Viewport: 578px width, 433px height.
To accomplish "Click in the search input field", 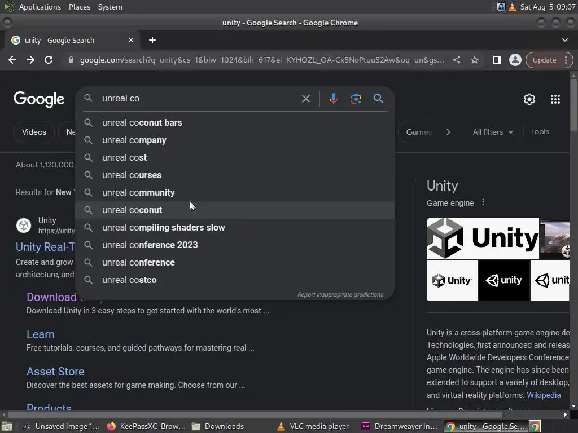I will click(199, 98).
